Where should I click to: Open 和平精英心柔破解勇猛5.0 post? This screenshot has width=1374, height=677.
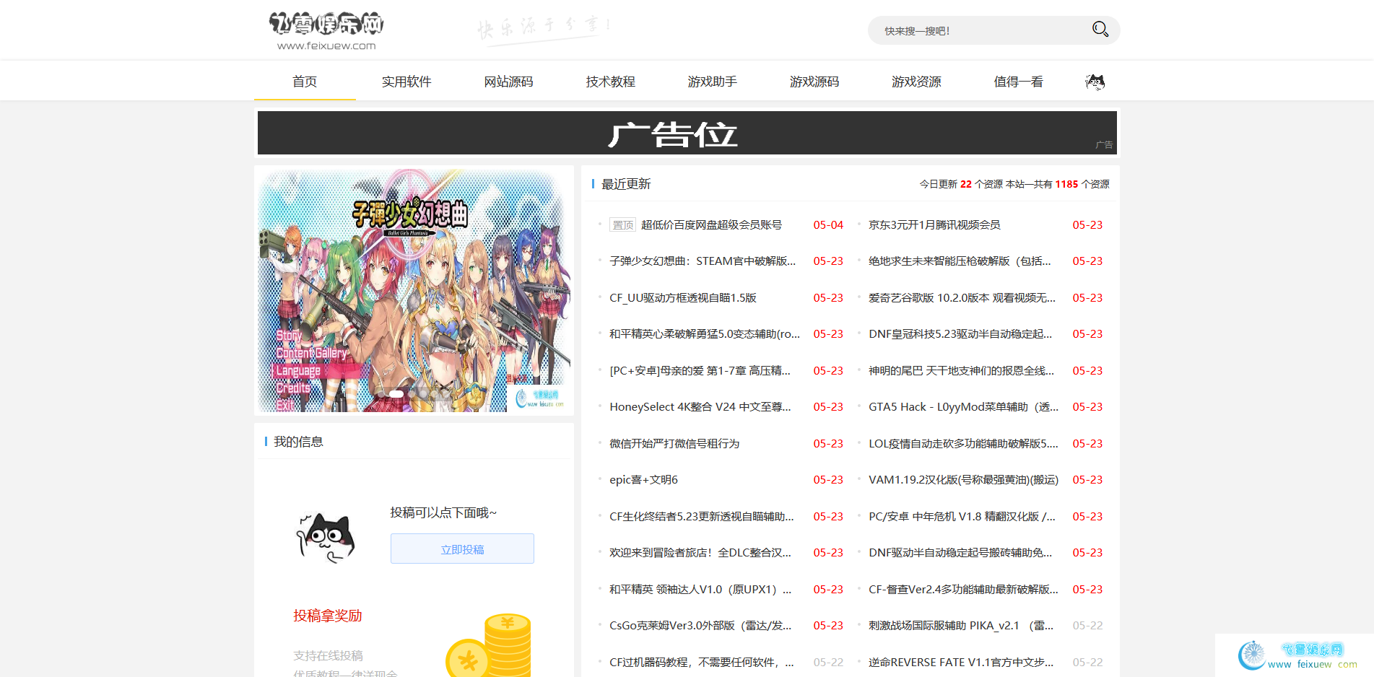[x=705, y=333]
